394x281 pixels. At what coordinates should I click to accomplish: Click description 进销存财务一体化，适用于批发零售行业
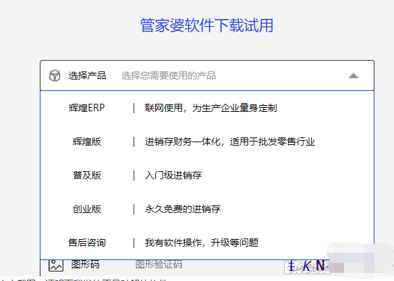click(x=229, y=142)
